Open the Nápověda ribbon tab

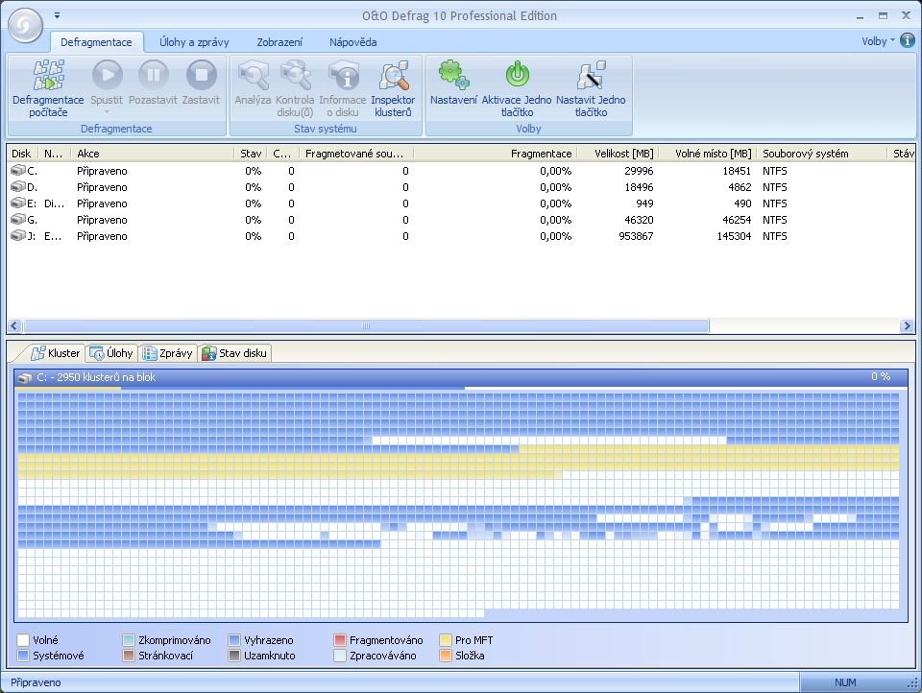tap(352, 41)
